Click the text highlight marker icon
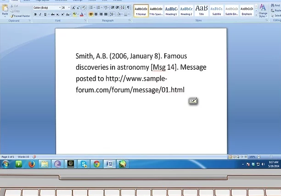 74,14
